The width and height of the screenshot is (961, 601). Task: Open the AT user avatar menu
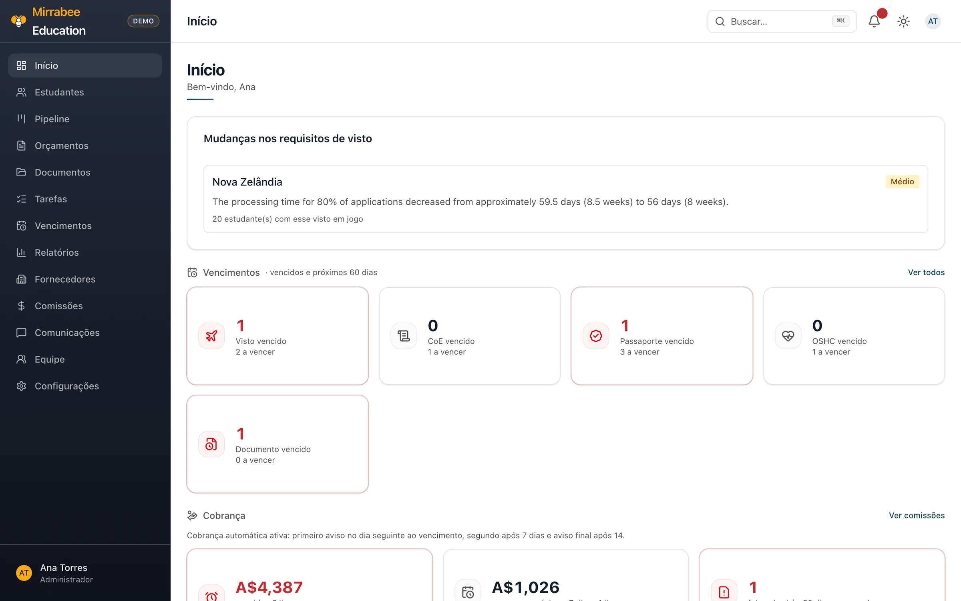[933, 21]
